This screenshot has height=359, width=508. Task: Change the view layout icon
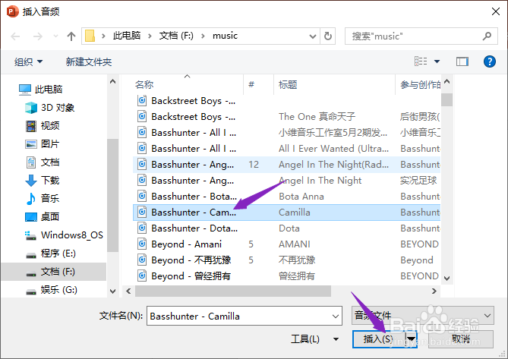(421, 61)
